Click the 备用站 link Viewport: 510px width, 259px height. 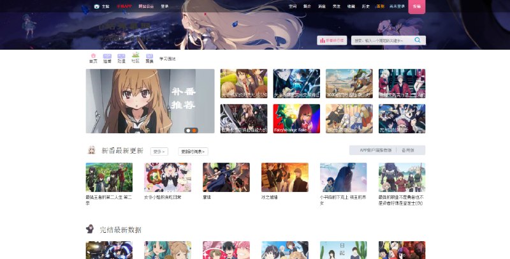pyautogui.click(x=408, y=151)
